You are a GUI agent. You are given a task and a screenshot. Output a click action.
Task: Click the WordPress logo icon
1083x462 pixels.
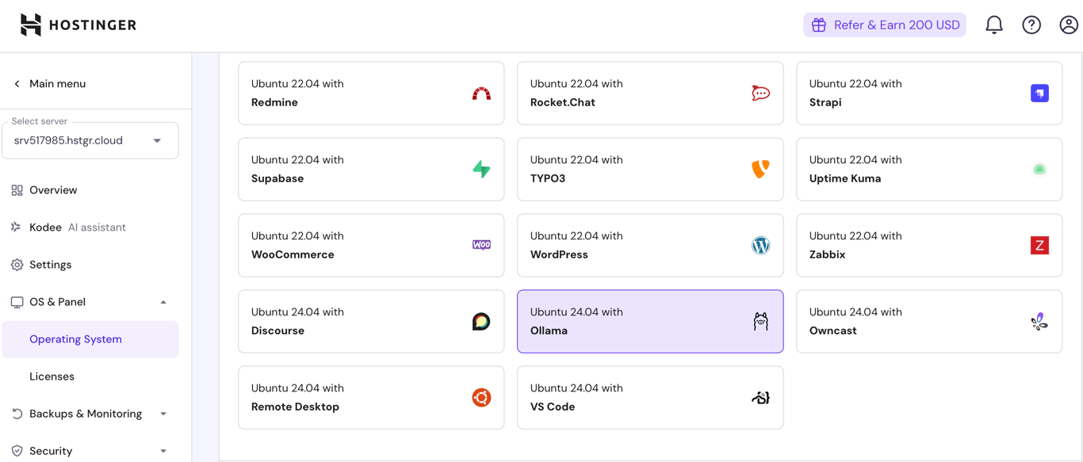tap(760, 246)
